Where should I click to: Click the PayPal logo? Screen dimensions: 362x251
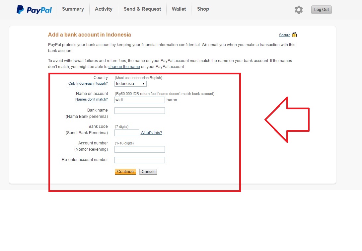(34, 10)
